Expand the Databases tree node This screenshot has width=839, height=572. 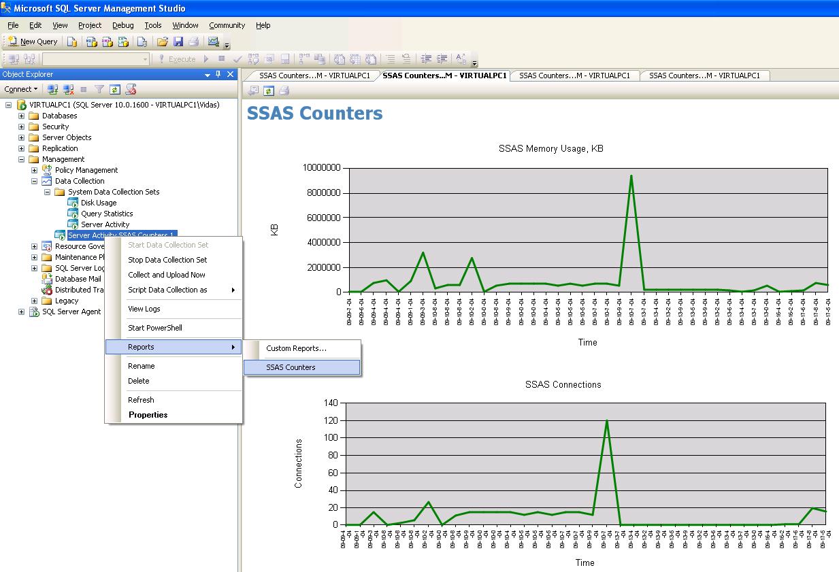click(21, 116)
